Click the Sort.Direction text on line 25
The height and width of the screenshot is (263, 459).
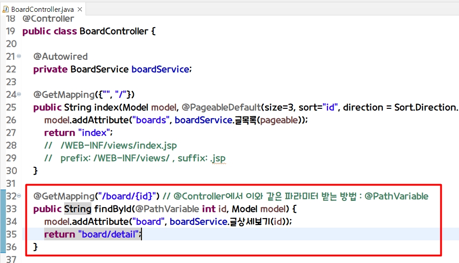(x=426, y=107)
